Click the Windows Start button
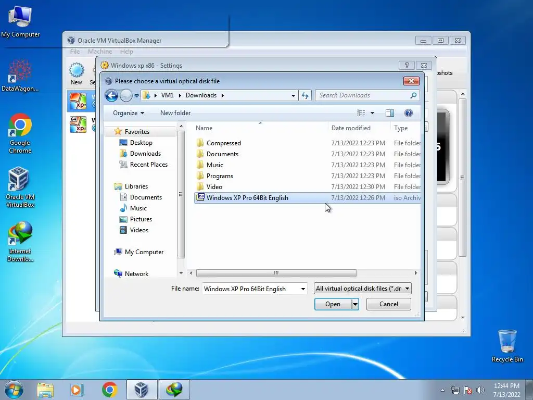Screen dimensions: 533x400 point(14,390)
